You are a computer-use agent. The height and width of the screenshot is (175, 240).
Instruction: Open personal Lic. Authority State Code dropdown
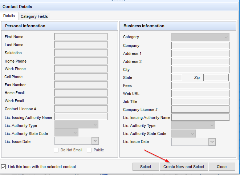66,132
